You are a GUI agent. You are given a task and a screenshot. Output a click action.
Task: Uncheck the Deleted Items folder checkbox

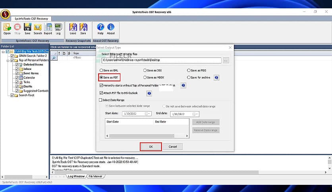17,65
